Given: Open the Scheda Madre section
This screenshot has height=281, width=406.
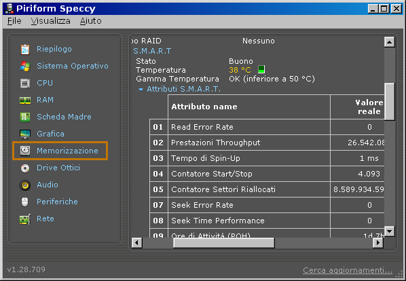Looking at the screenshot, I should [64, 117].
